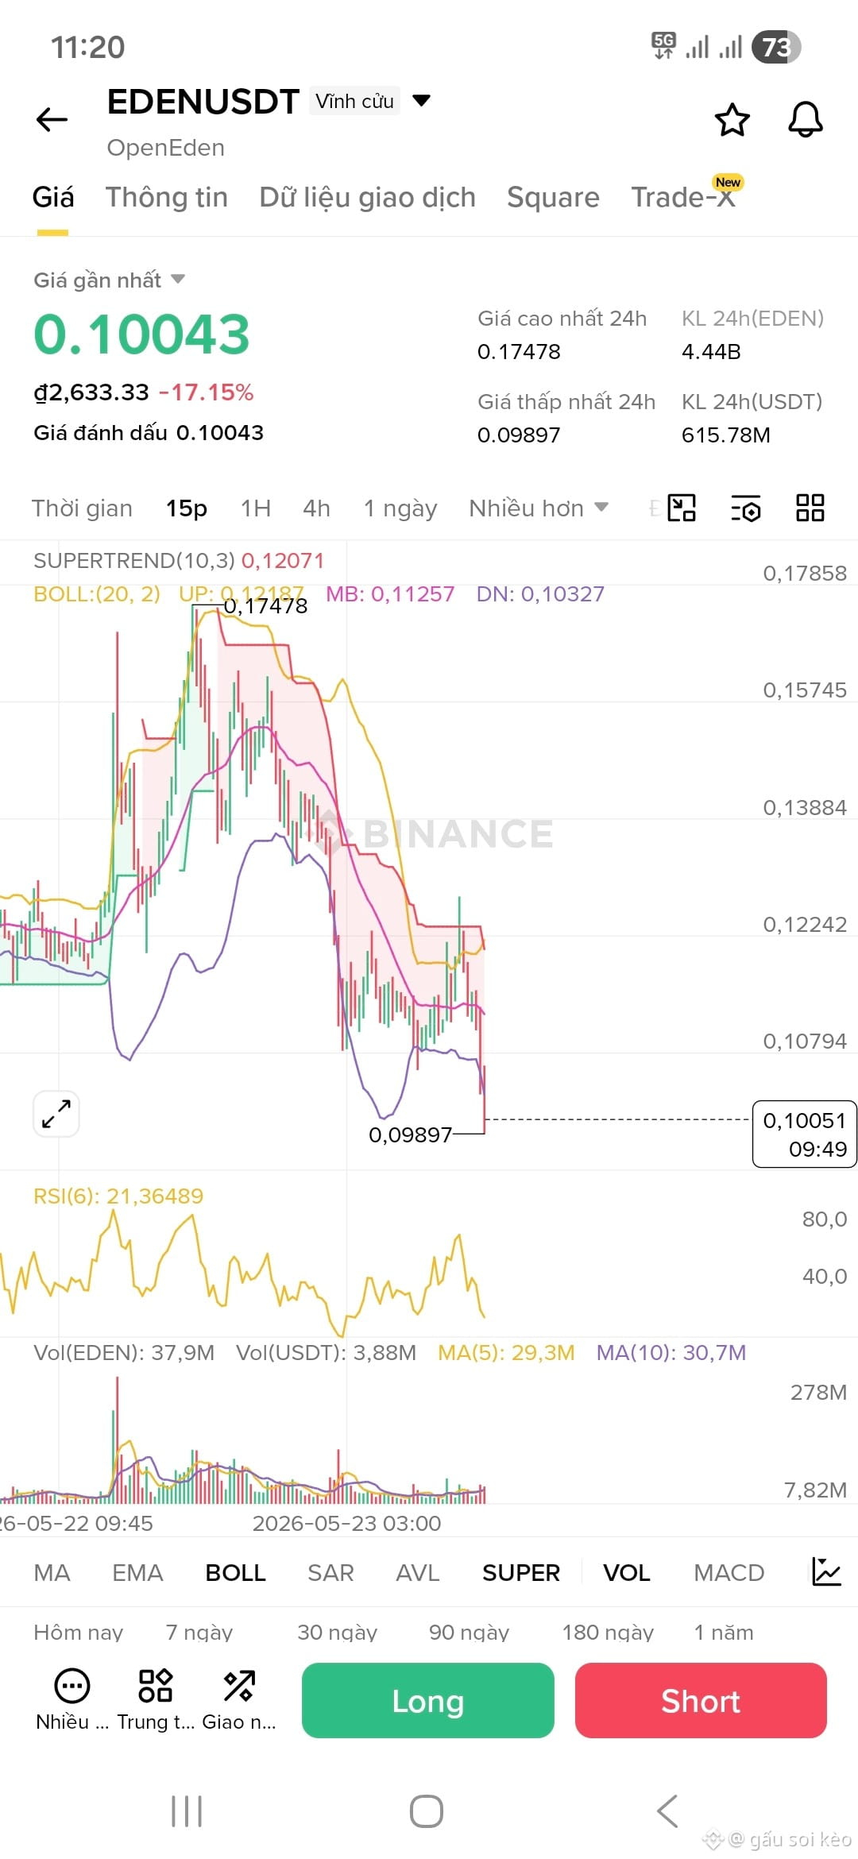The width and height of the screenshot is (858, 1859).
Task: Toggle SUPER supertrend indicator off
Action: point(521,1572)
